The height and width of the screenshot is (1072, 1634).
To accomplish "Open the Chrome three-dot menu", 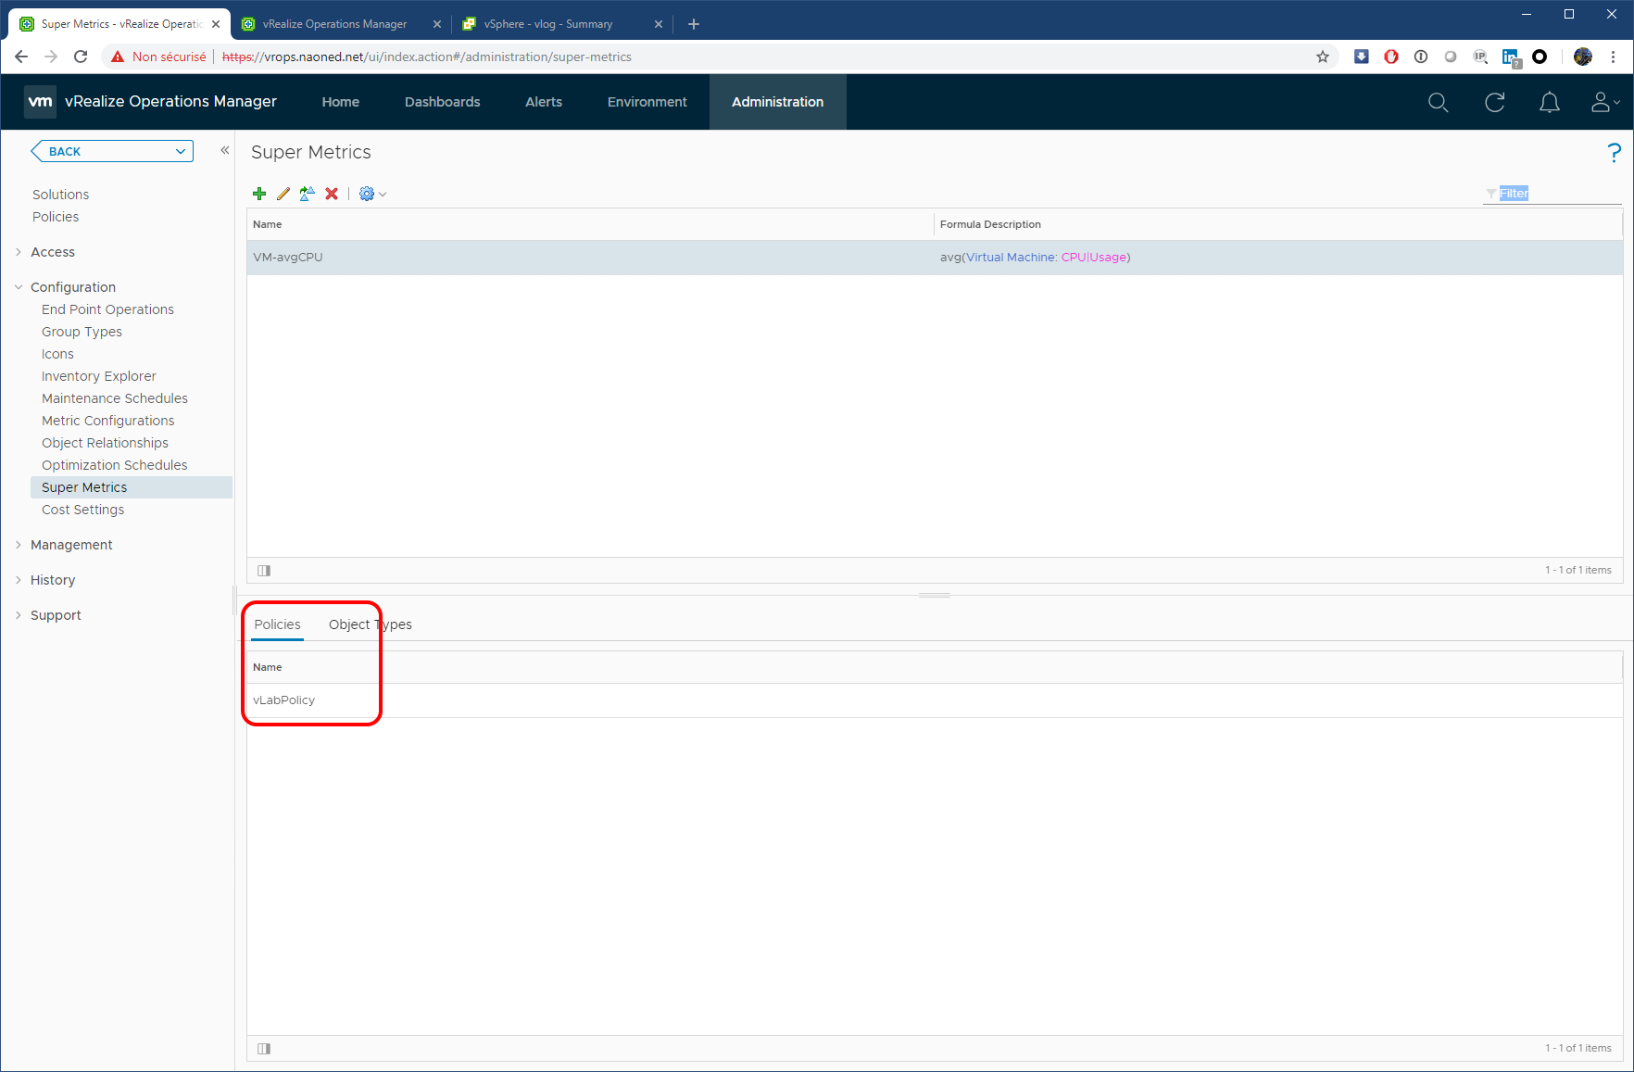I will [1613, 57].
